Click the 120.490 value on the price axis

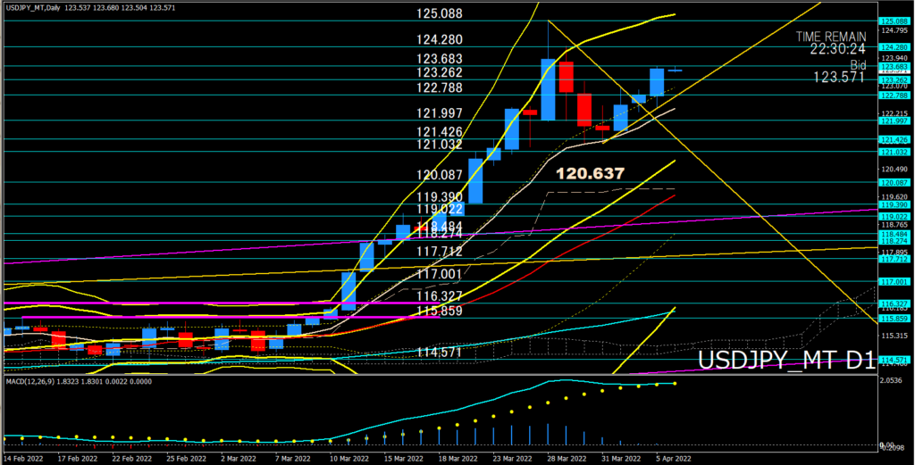click(x=894, y=169)
